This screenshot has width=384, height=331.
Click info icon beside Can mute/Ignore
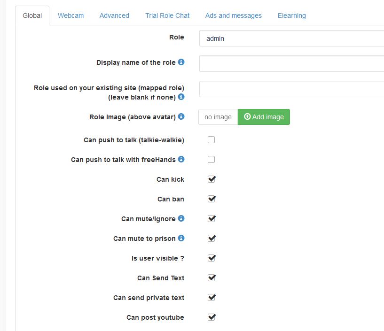click(x=181, y=219)
